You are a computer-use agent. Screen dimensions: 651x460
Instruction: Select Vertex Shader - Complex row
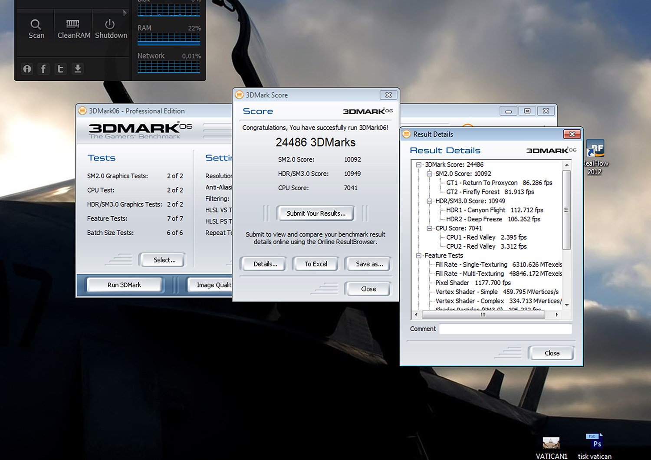coord(498,301)
